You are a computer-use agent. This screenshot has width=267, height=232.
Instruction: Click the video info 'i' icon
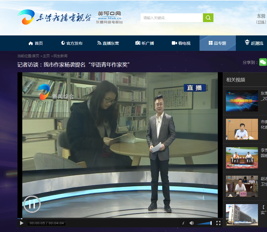[x=183, y=223]
